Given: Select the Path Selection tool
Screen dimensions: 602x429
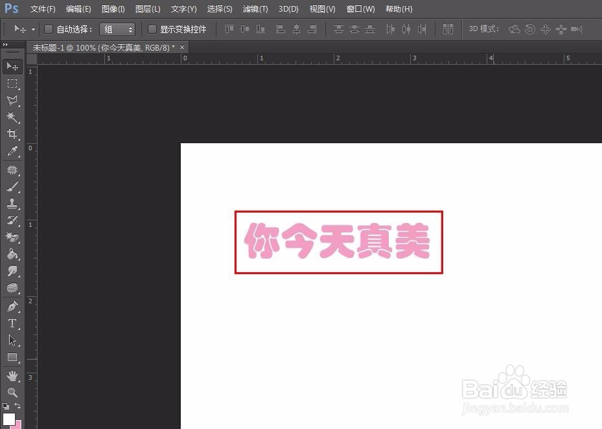Looking at the screenshot, I should (12, 340).
